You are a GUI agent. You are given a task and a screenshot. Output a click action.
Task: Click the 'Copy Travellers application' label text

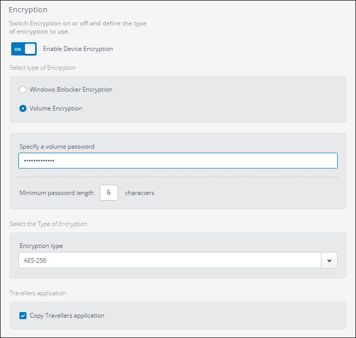67,316
